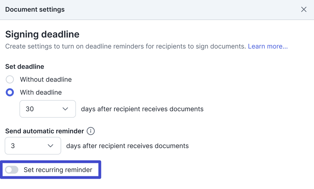Click the Send automatic reminder label

45,131
